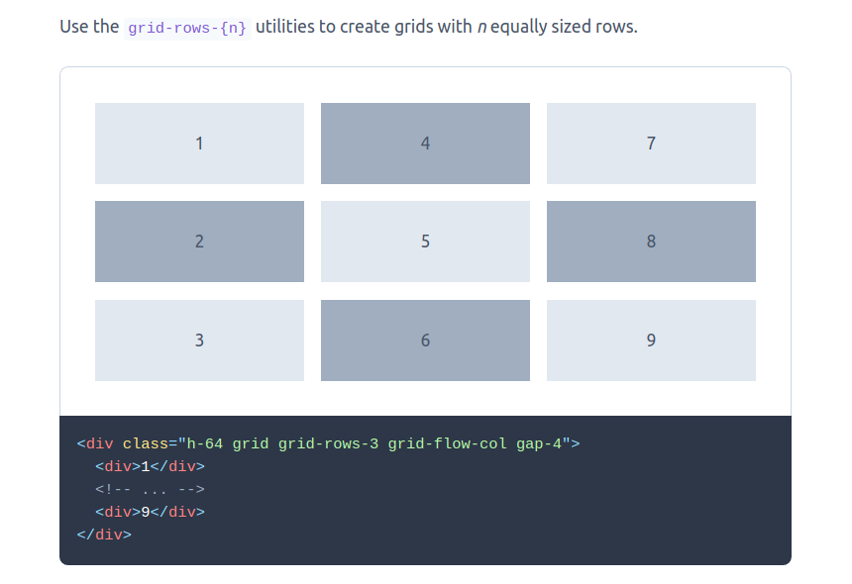852x584 pixels.
Task: Click the italic n in the description
Action: (x=481, y=27)
